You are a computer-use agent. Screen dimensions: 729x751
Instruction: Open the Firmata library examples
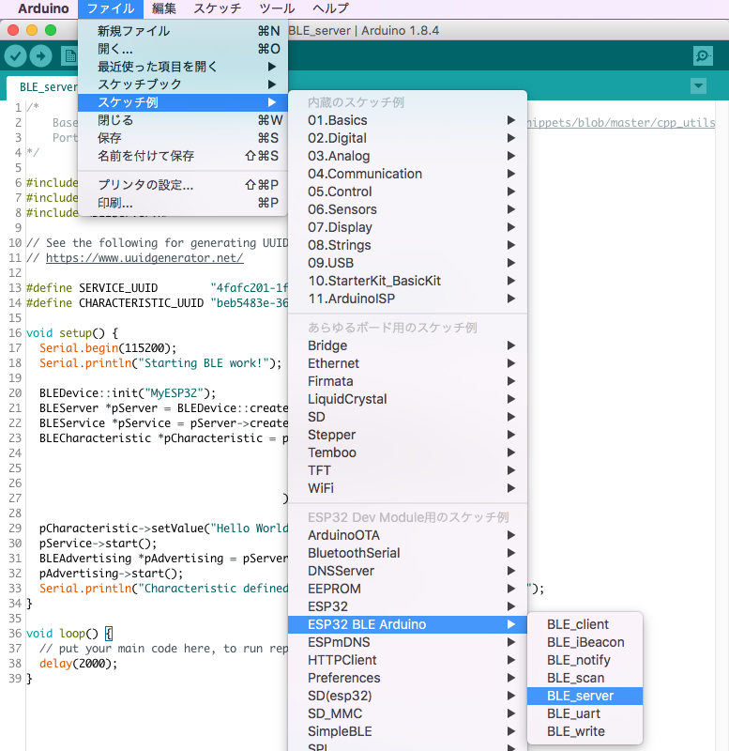pos(408,381)
